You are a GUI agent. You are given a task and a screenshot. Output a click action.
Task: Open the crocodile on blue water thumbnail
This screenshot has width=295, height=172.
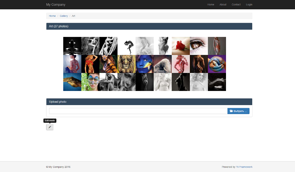(72, 82)
